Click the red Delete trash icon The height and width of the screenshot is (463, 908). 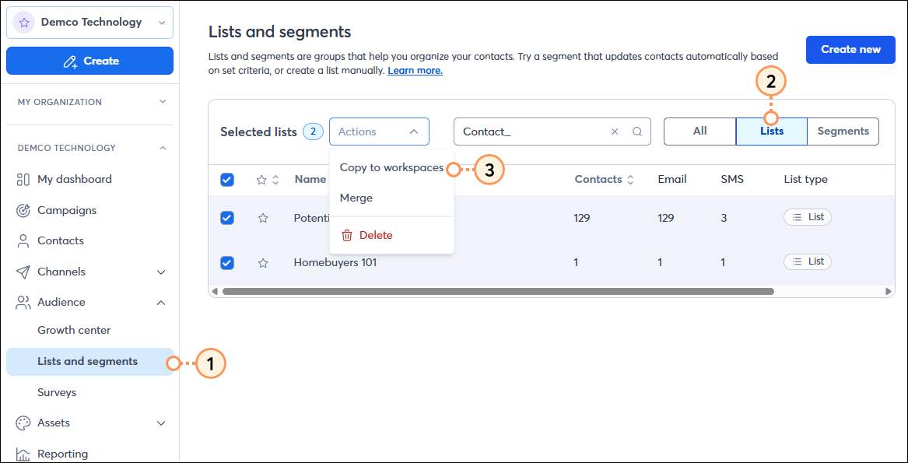[x=347, y=235]
